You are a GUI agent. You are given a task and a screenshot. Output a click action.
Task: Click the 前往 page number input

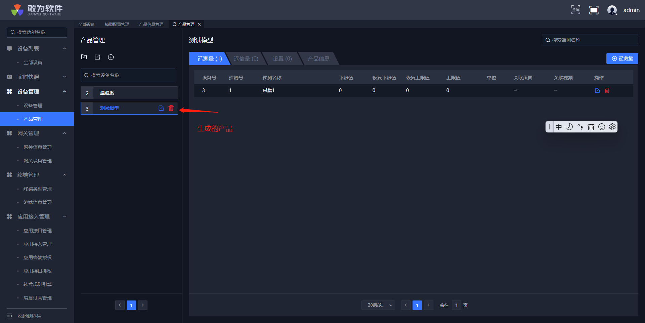click(457, 305)
